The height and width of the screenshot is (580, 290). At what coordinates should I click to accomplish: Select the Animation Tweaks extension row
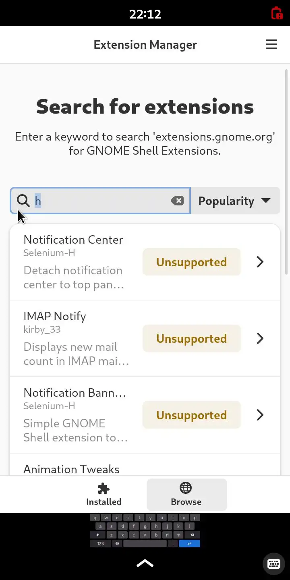click(x=72, y=469)
